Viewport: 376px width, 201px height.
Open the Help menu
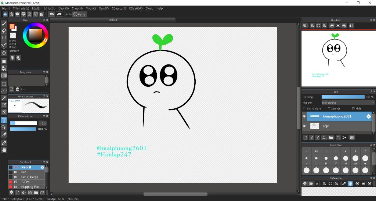160,8
